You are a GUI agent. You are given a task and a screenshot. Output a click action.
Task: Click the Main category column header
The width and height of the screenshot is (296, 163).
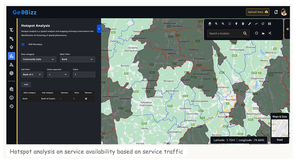[x=30, y=93]
